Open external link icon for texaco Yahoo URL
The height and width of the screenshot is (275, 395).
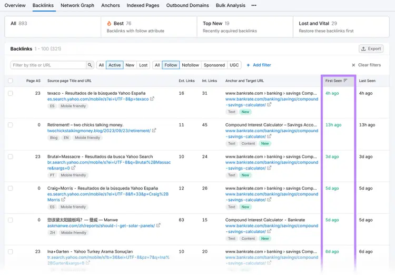tap(152, 99)
